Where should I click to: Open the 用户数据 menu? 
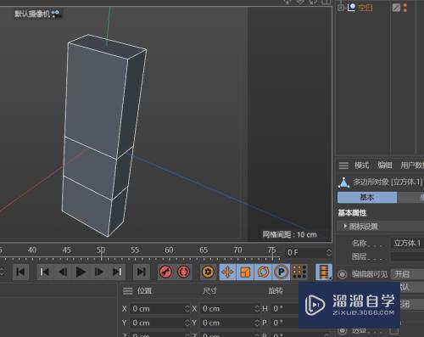(412, 166)
